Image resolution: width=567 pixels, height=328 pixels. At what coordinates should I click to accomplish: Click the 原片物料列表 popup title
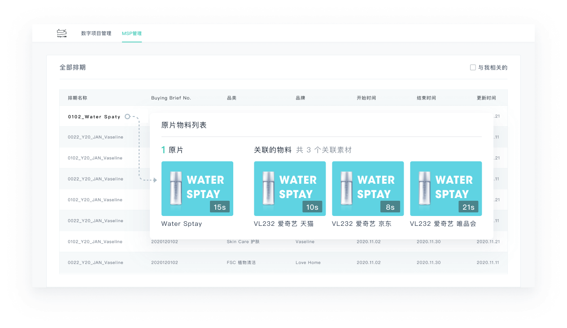(184, 125)
